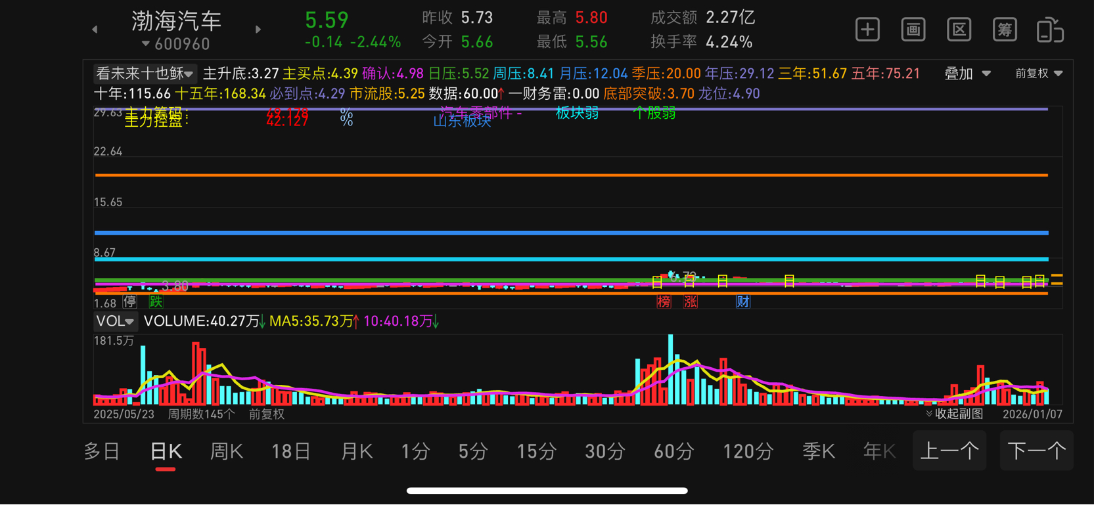Tap the red 榜 marker on chart
This screenshot has width=1094, height=505.
pos(664,301)
